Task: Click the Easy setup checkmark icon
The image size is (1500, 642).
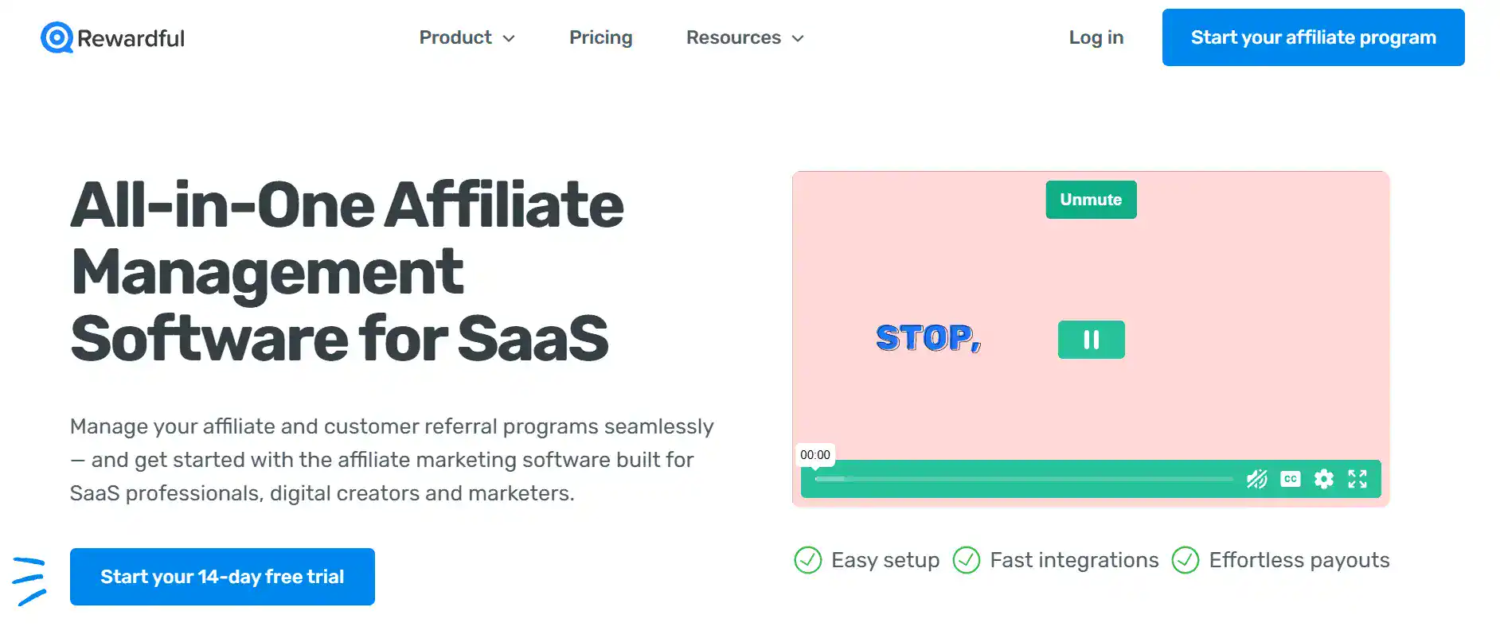Action: pos(807,560)
